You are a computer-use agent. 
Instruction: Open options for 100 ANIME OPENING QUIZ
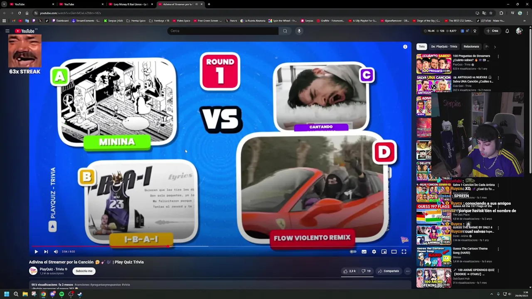coord(498,270)
